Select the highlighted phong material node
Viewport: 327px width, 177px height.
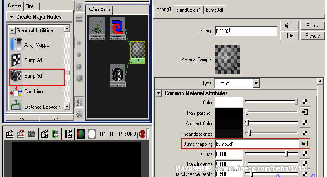point(138,52)
